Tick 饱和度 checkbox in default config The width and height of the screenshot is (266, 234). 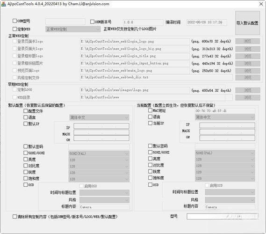25,178
